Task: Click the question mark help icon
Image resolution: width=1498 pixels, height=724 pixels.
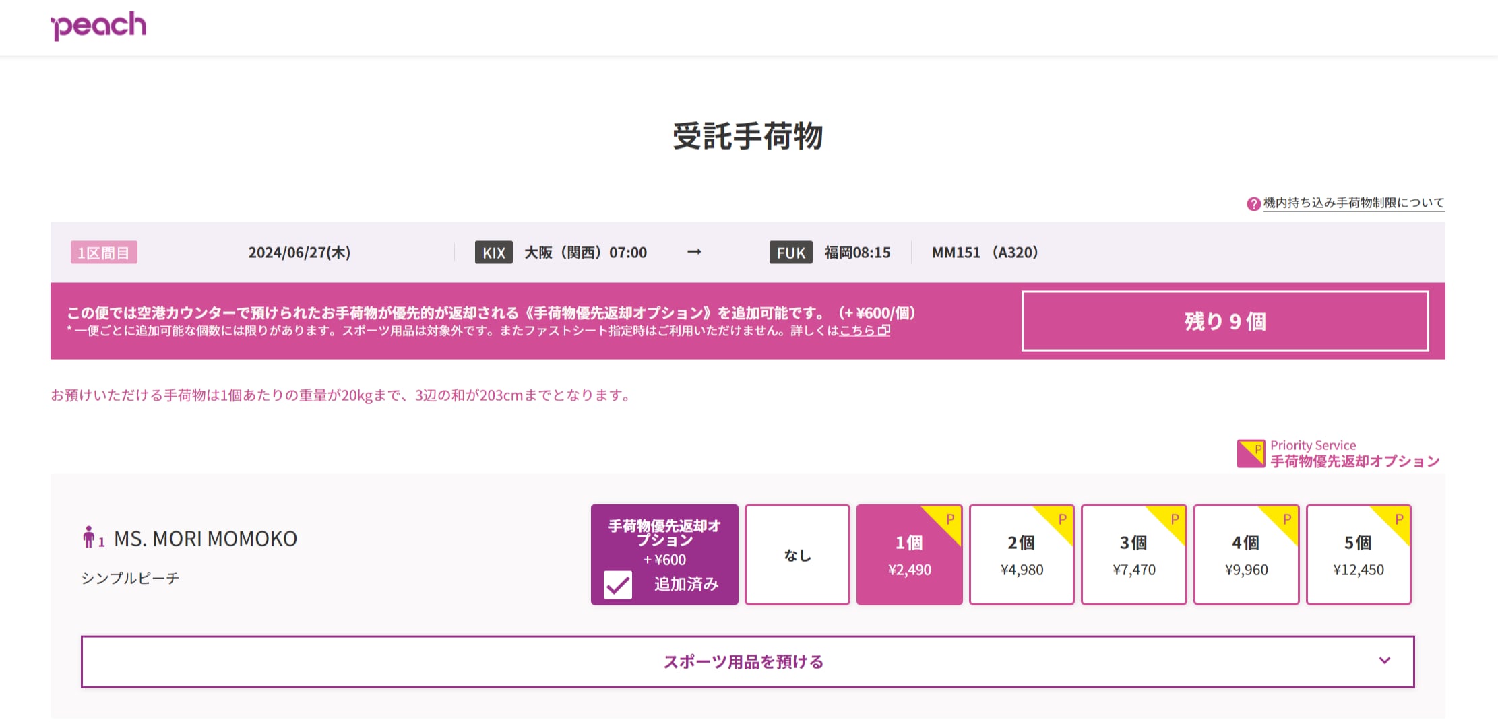Action: [x=1253, y=203]
